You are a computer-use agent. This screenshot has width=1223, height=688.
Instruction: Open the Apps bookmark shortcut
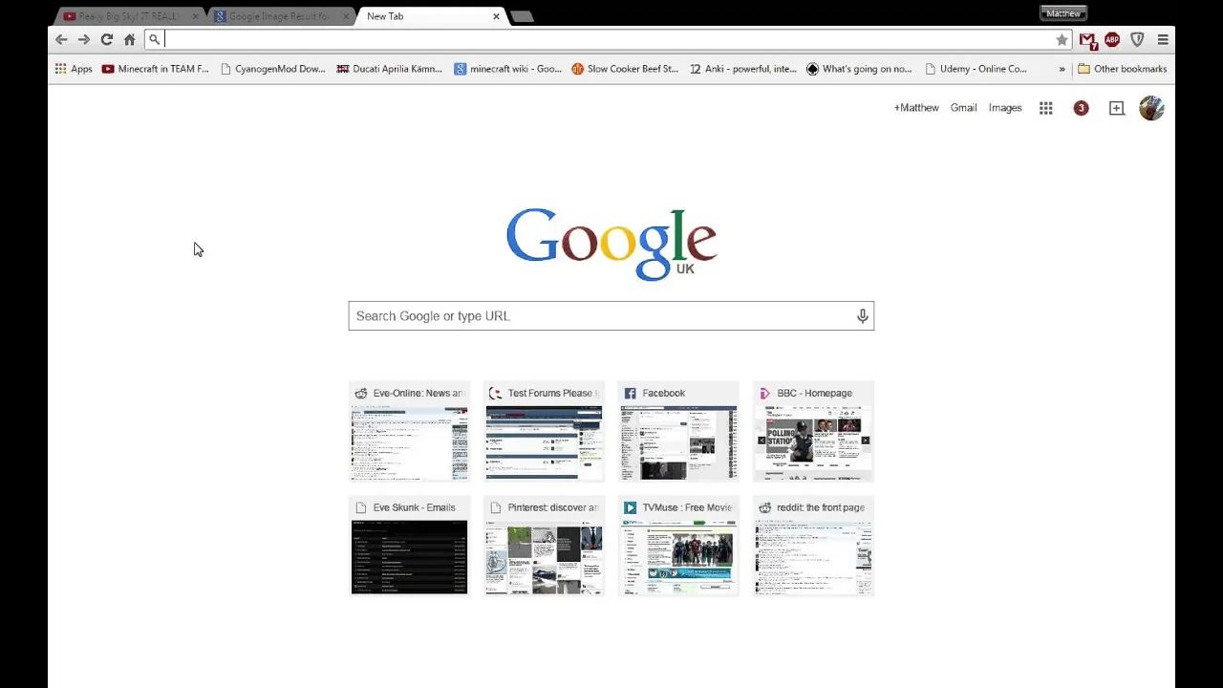[x=74, y=69]
